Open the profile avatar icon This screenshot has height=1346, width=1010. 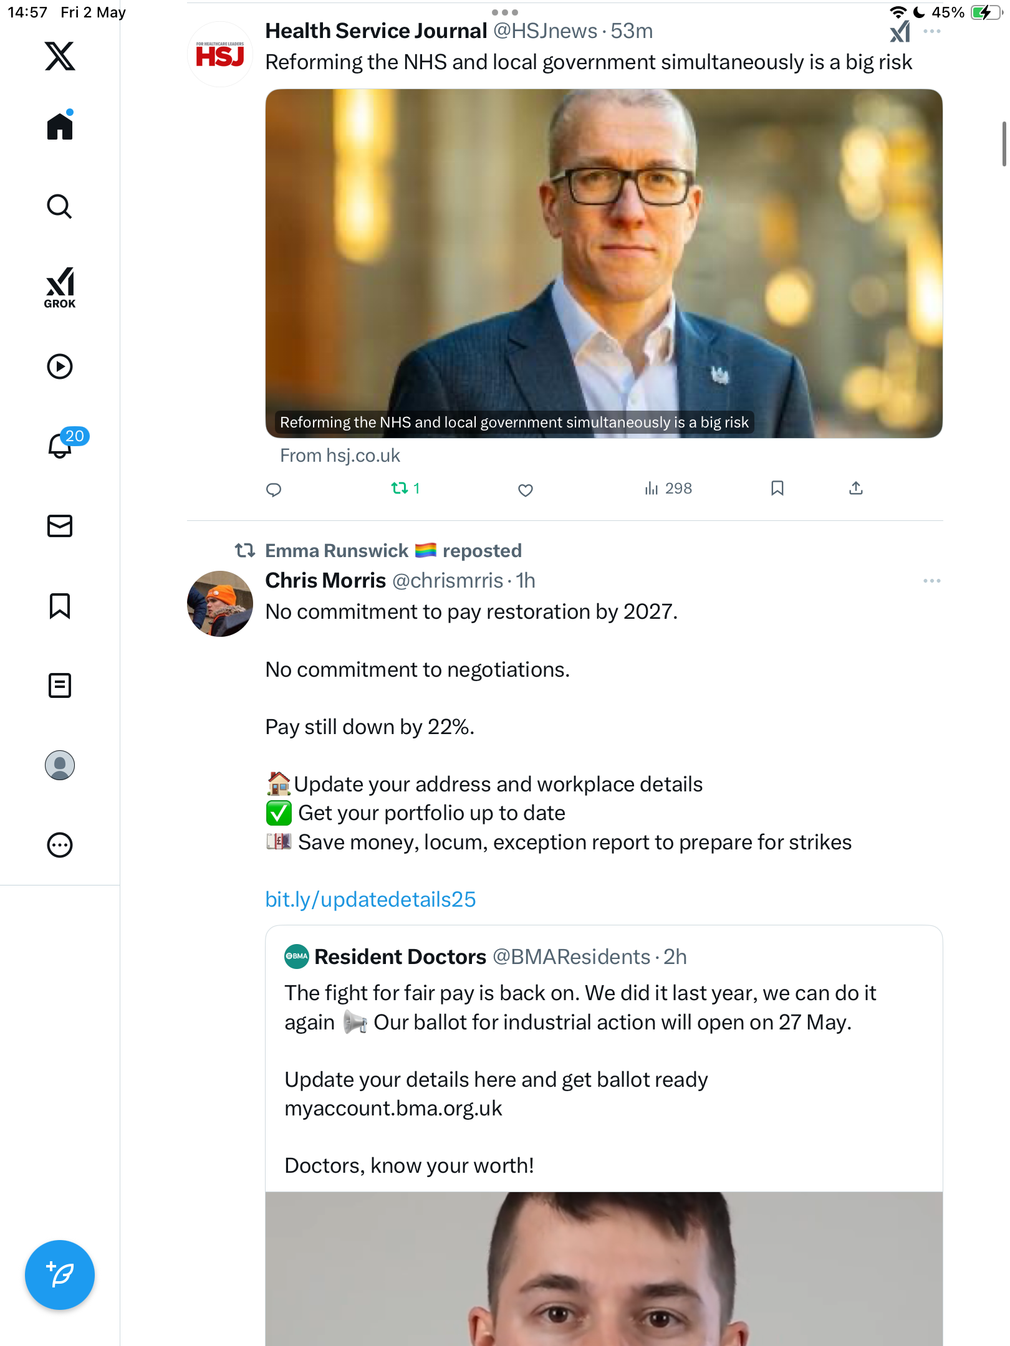pyautogui.click(x=60, y=765)
